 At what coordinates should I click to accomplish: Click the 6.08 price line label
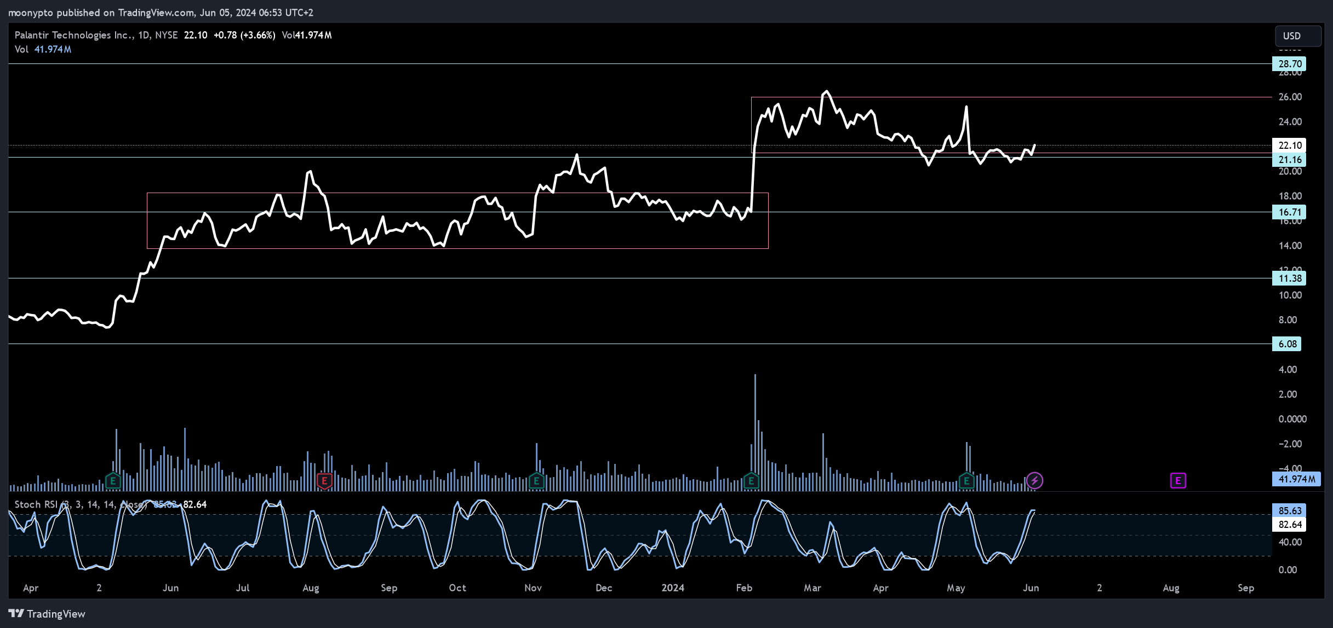(x=1288, y=344)
